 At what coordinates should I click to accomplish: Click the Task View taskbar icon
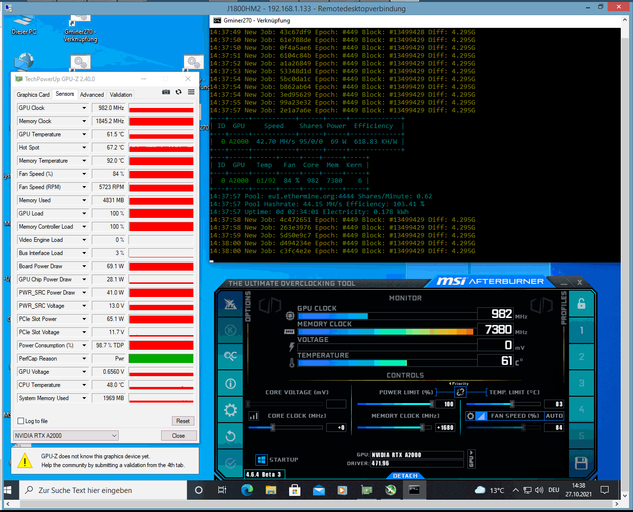pyautogui.click(x=222, y=490)
